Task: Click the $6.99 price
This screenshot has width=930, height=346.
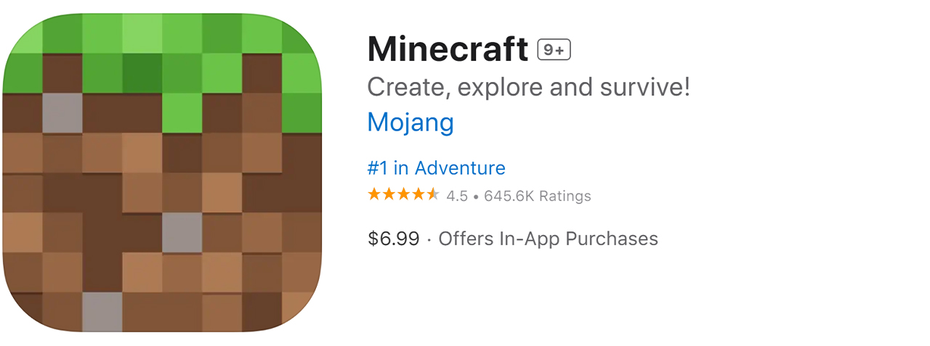Action: pos(393,239)
